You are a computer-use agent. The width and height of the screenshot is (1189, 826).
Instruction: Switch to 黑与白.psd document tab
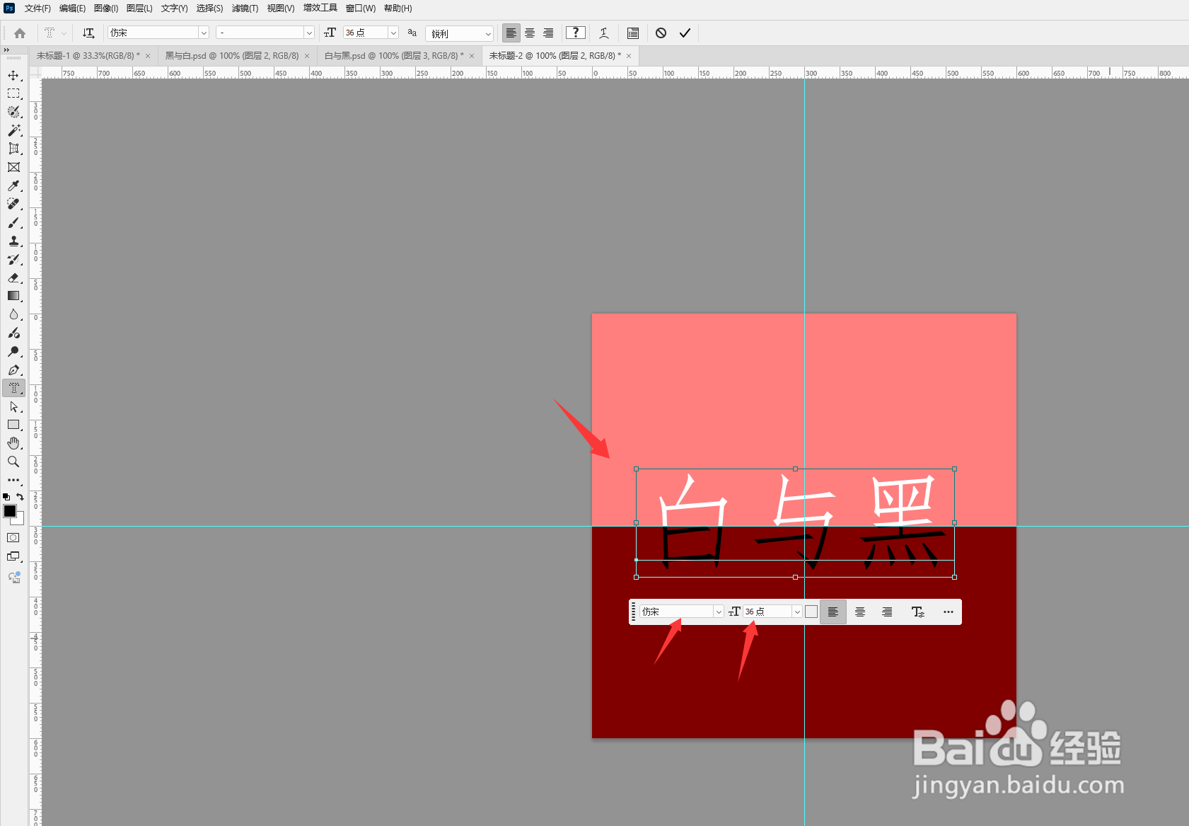pos(232,55)
